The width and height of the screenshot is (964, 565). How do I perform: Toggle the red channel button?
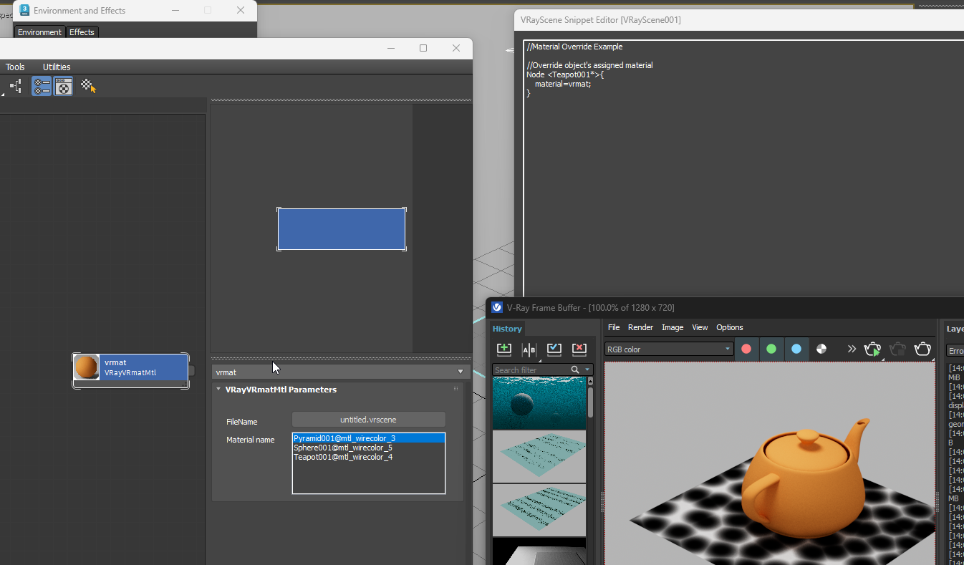tap(746, 349)
